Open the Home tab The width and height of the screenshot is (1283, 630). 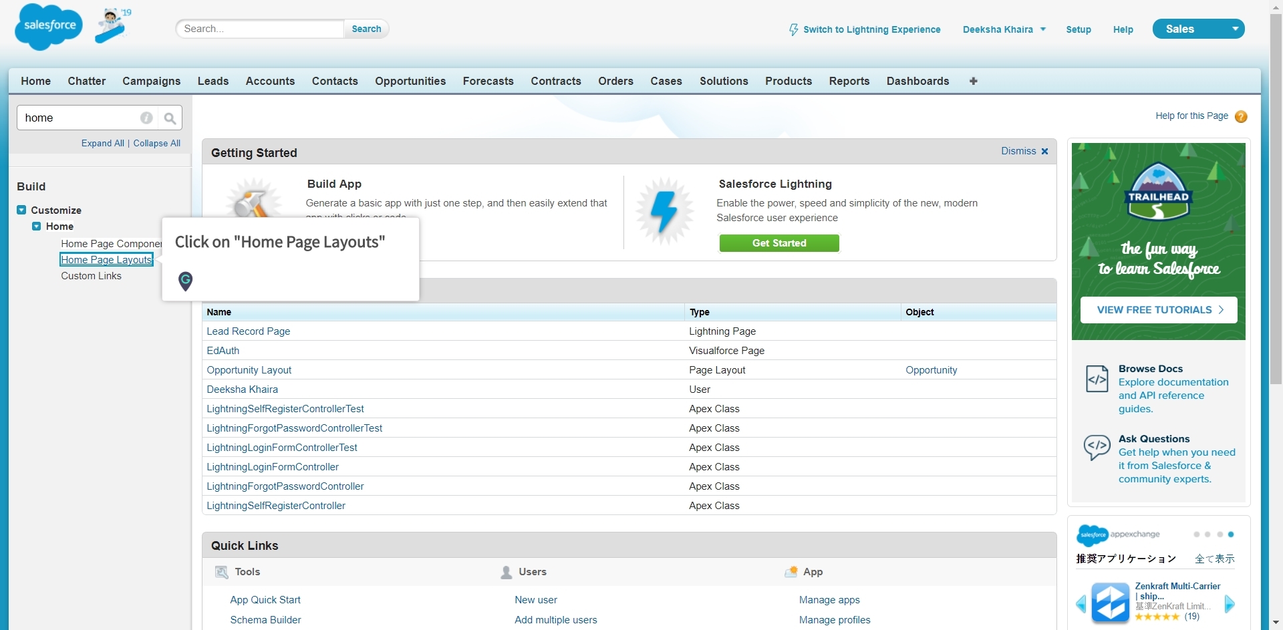(x=35, y=81)
